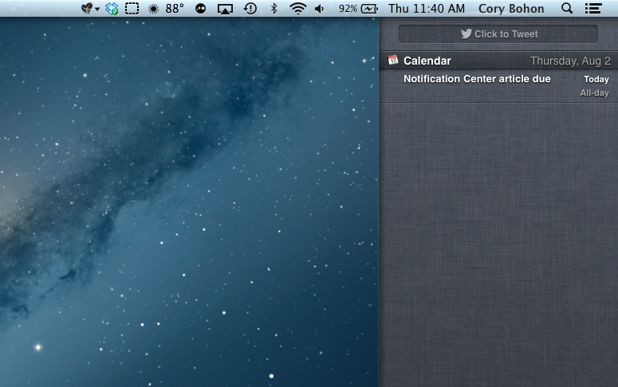Click the AirPlay display icon
This screenshot has width=618, height=387.
[226, 9]
